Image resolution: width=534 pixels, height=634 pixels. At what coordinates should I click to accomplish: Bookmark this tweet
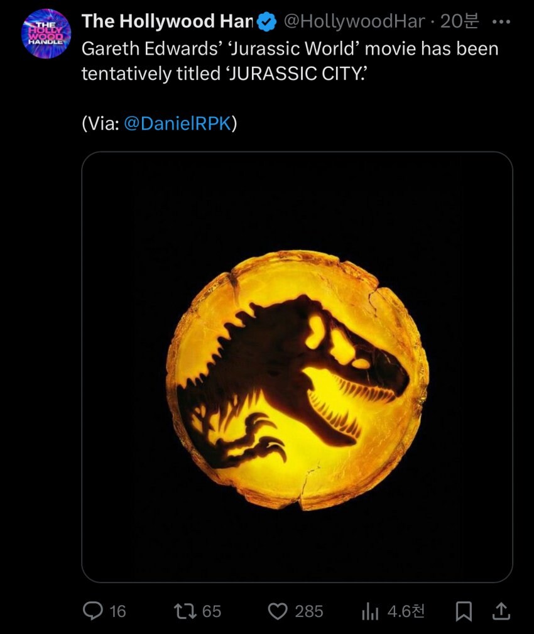tap(464, 611)
